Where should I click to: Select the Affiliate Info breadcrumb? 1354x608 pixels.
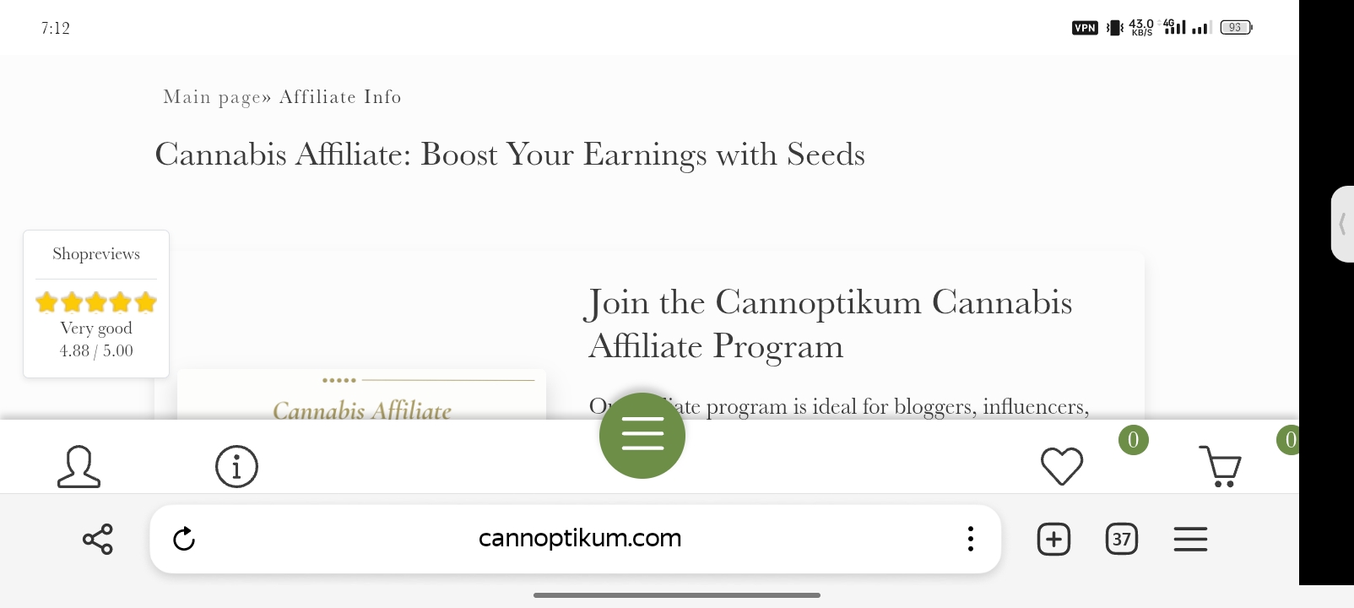[x=340, y=97]
